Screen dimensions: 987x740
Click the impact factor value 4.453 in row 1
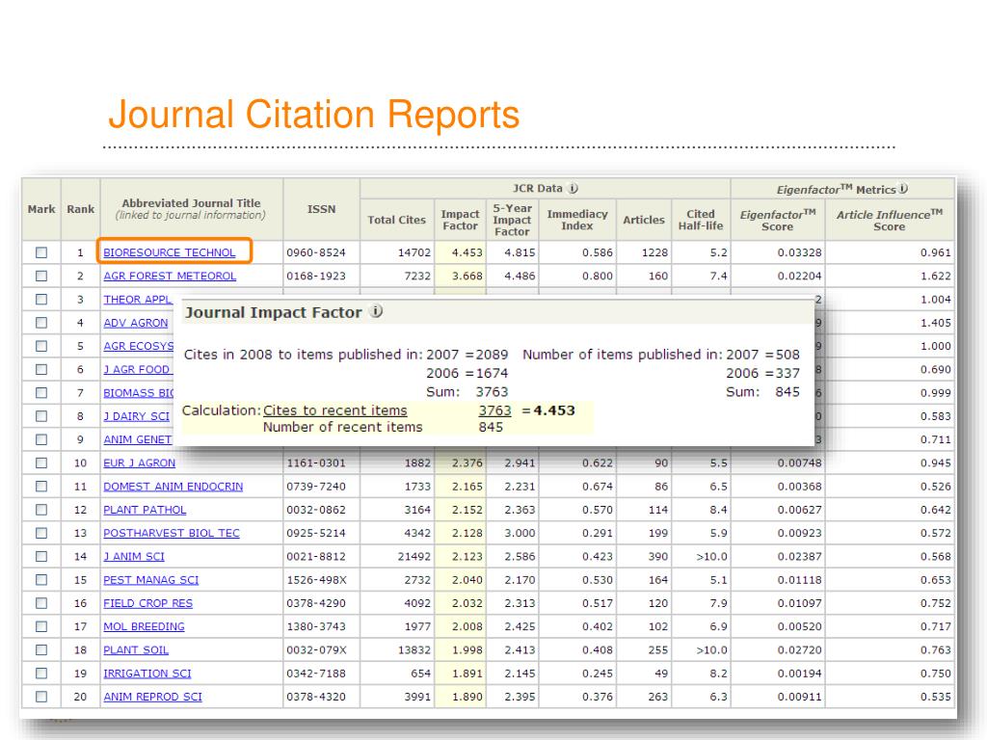tap(467, 252)
